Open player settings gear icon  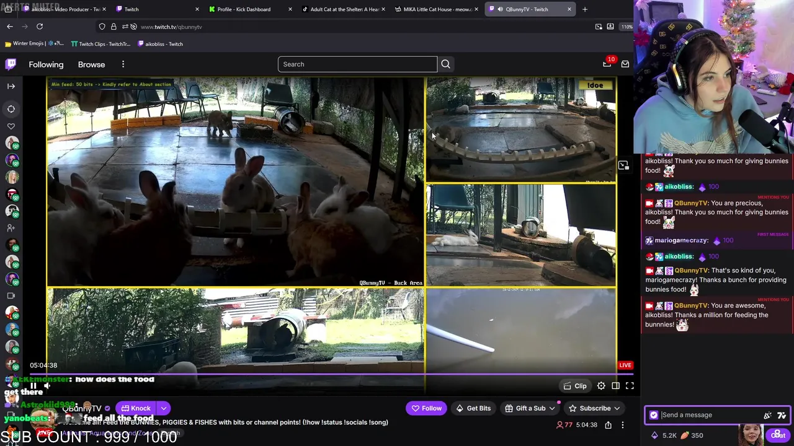click(x=601, y=386)
